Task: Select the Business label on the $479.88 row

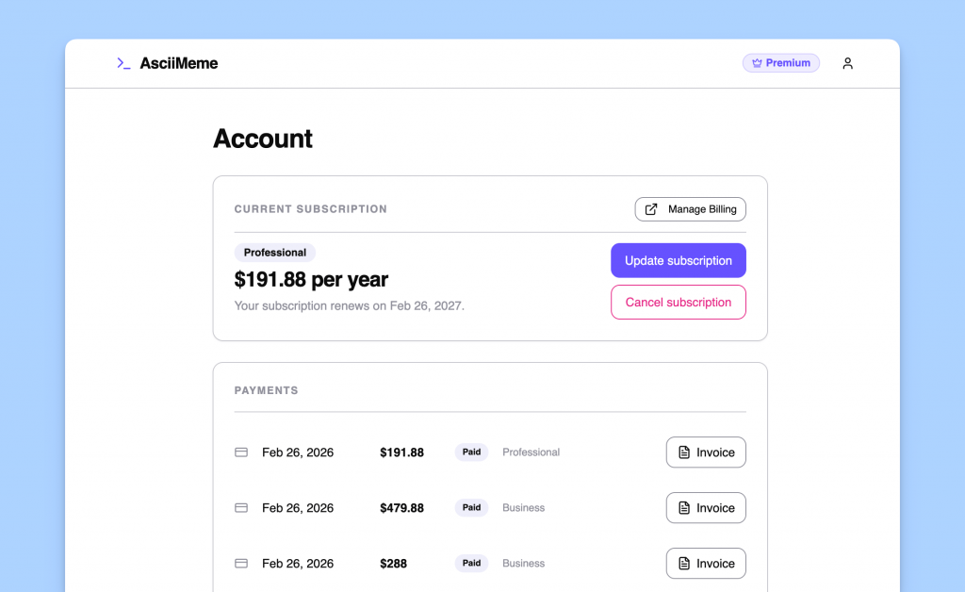Action: click(x=523, y=507)
